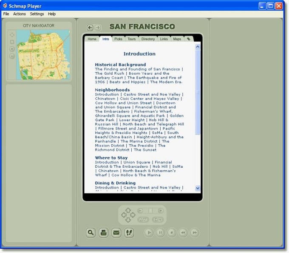Viewport: 289px width, 253px height.
Task: Pan up with the up arrow pad
Action: [128, 211]
